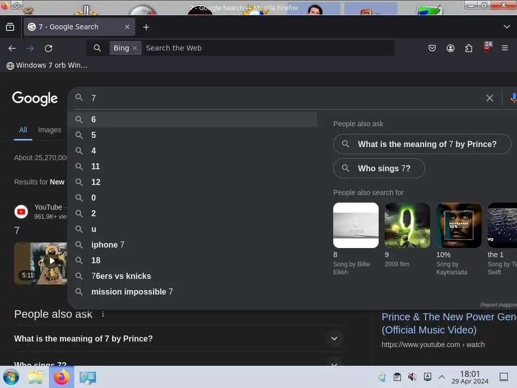
Task: Select the suggestion 'mission impossible 7'
Action: tap(192, 292)
